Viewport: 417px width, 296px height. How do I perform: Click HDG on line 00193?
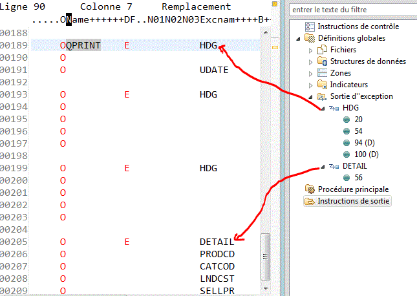tap(208, 94)
